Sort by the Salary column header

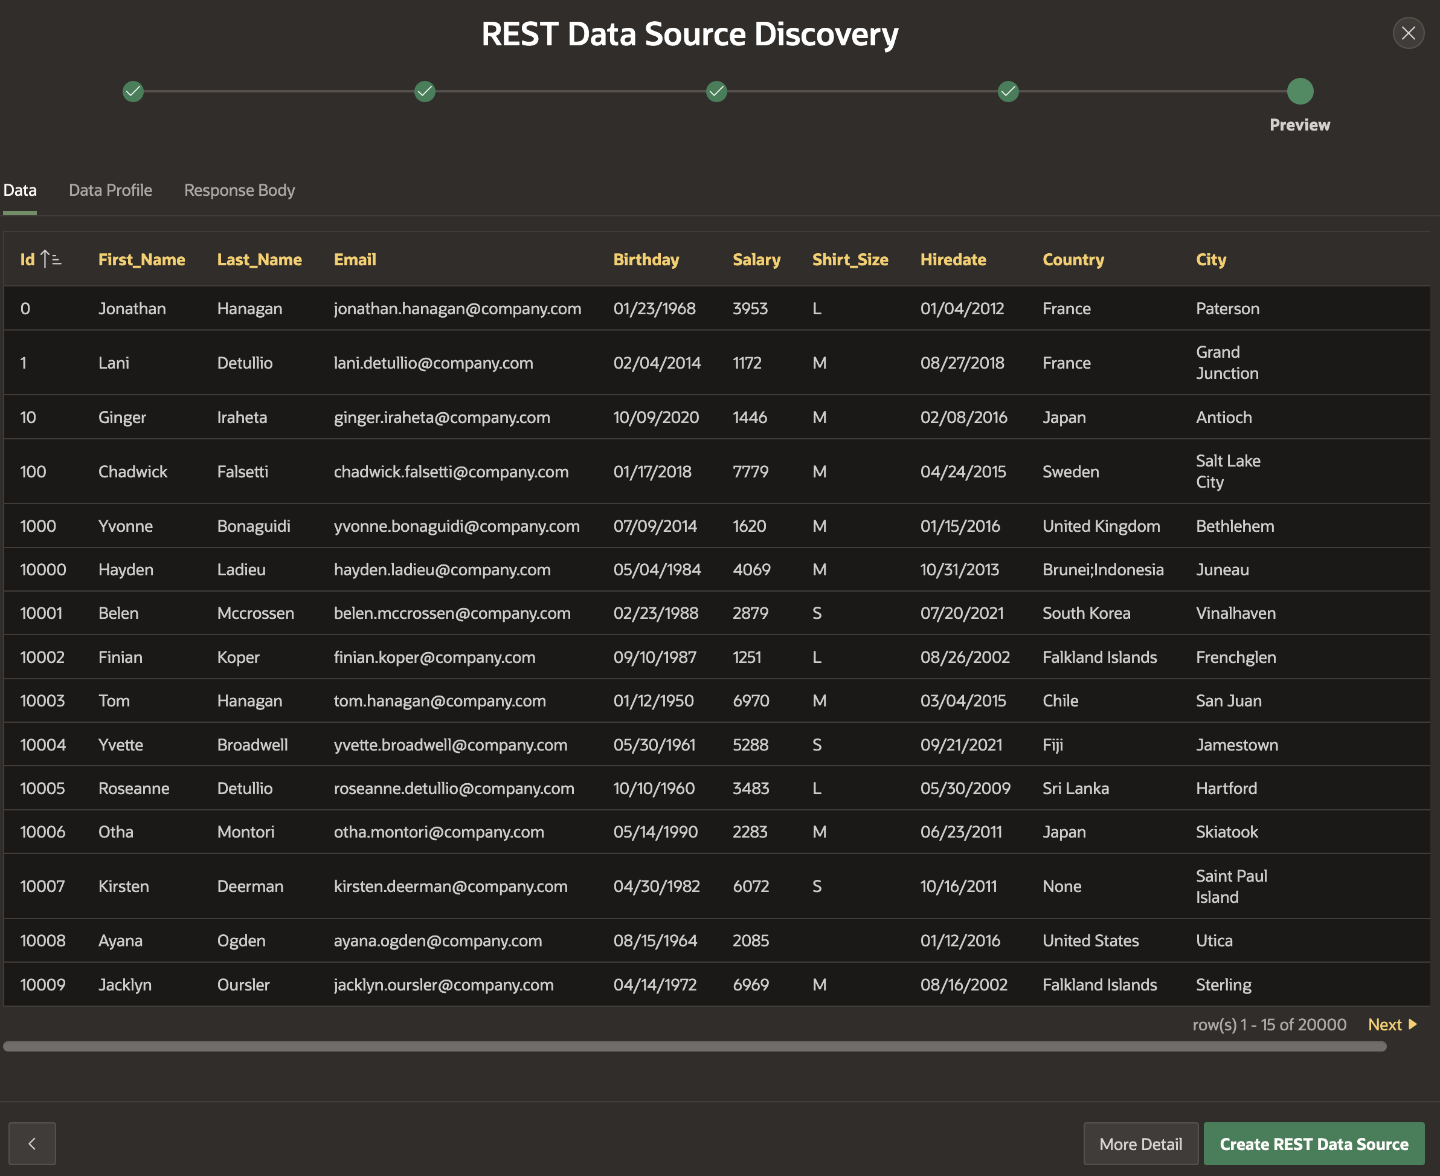tap(756, 259)
